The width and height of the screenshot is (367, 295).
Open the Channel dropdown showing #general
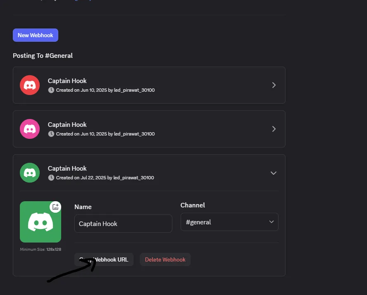tap(229, 222)
